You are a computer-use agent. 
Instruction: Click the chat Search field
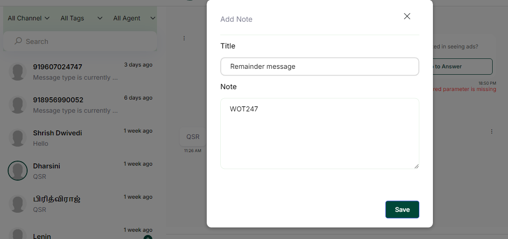click(86, 42)
